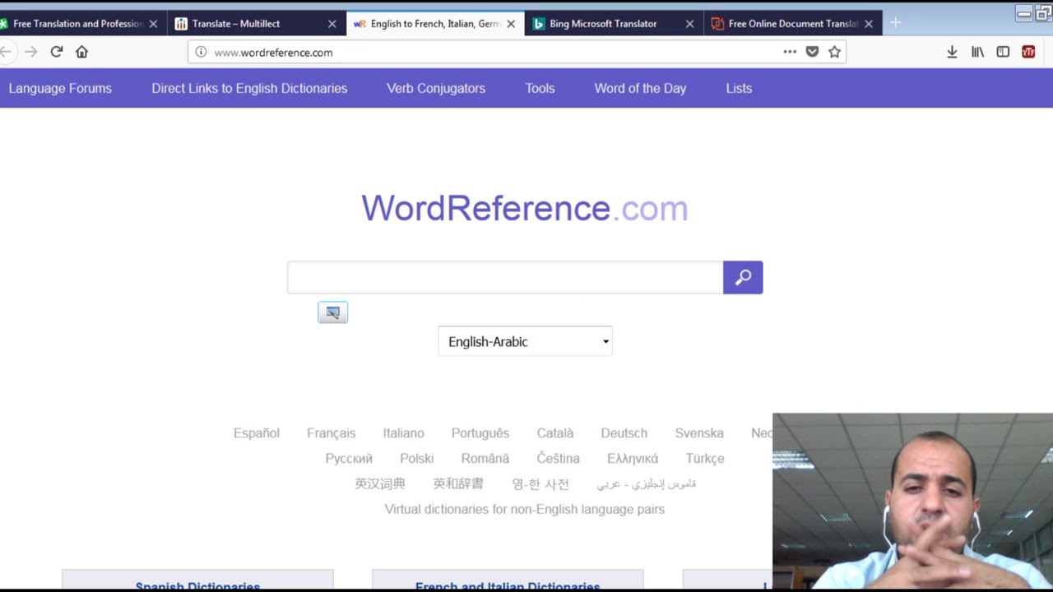Open the Tools menu
Viewport: 1053px width, 592px height.
[540, 88]
